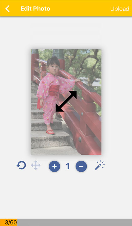Click the diagonal resize arrow on the photo
The height and width of the screenshot is (226, 132).
66,101
